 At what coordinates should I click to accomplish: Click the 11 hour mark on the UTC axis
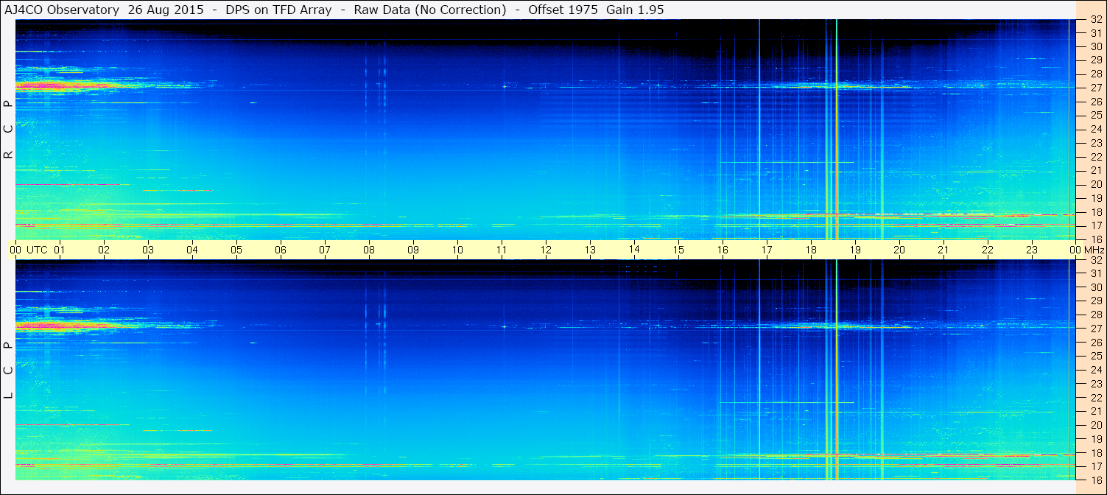pyautogui.click(x=502, y=250)
